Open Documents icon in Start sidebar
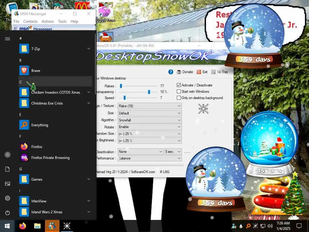This screenshot has width=309, height=232. pos(8,169)
